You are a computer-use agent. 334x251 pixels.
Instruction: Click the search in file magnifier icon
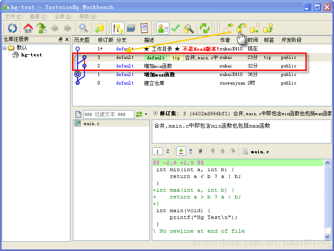[x=245, y=152]
